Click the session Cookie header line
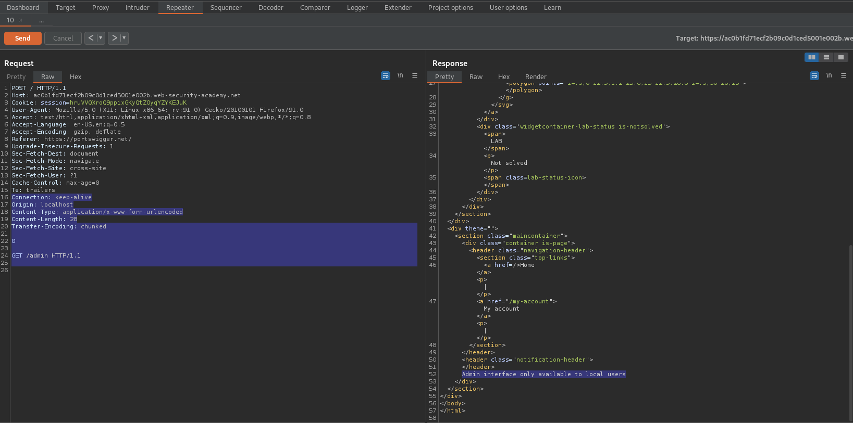This screenshot has width=853, height=423. (99, 102)
